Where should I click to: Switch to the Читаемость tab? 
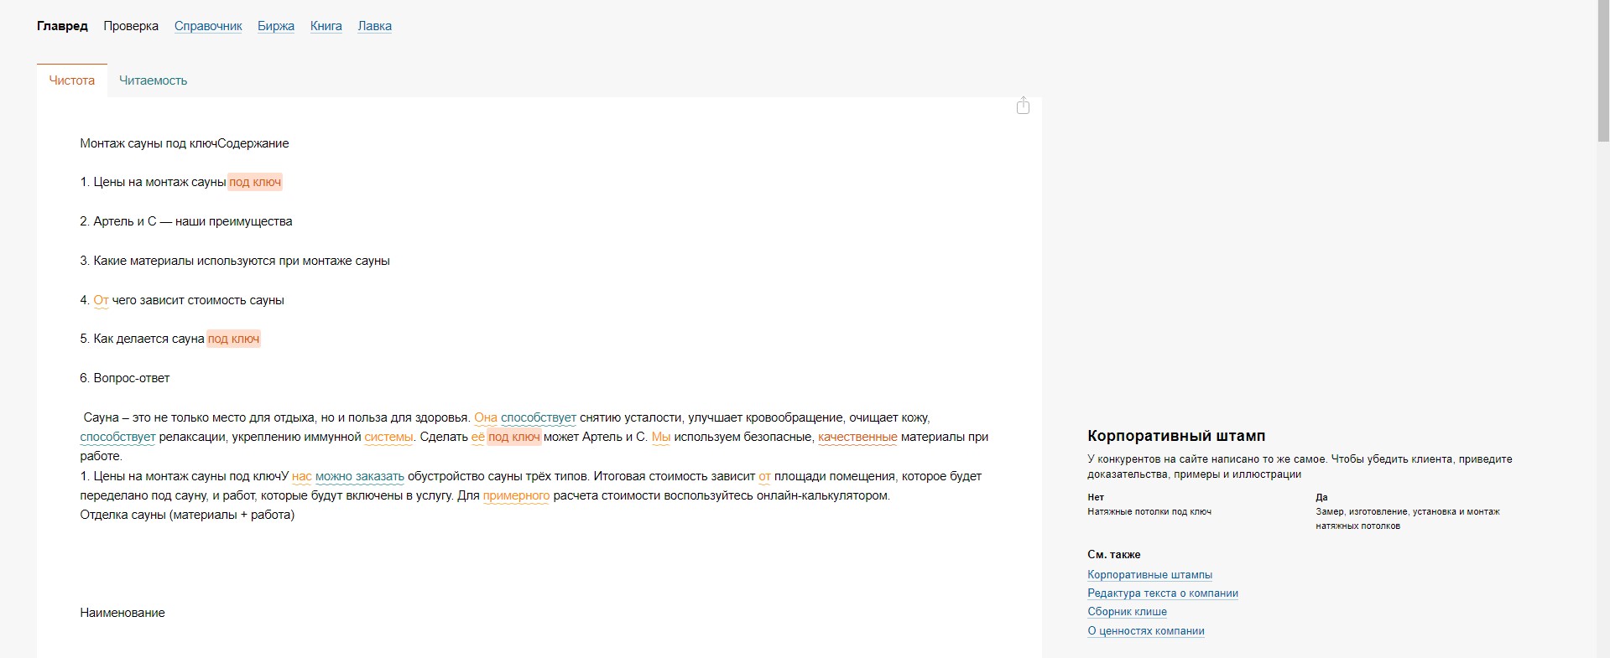click(153, 80)
